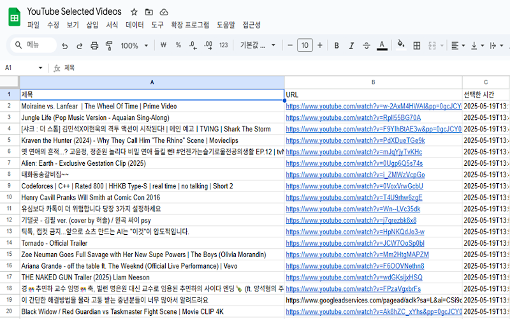This screenshot has height=319, width=510.
Task: Undo the last action
Action: pyautogui.click(x=65, y=45)
